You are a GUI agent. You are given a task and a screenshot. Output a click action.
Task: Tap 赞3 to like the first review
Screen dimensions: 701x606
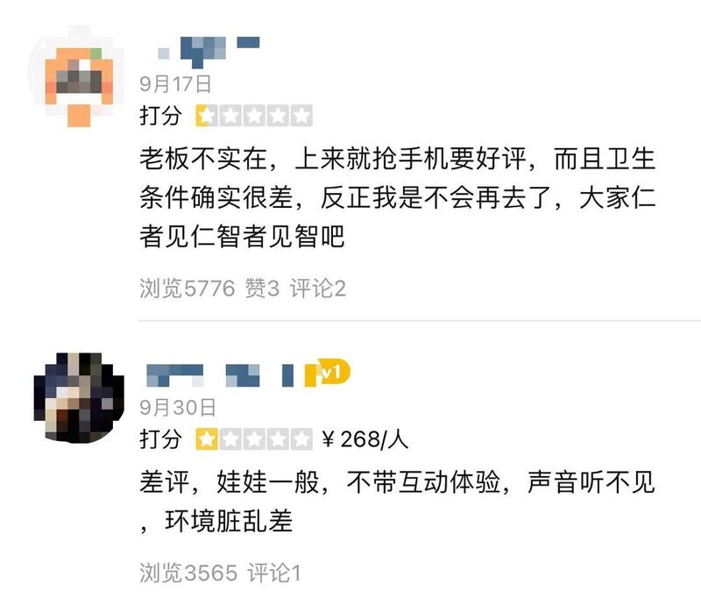[x=262, y=289]
